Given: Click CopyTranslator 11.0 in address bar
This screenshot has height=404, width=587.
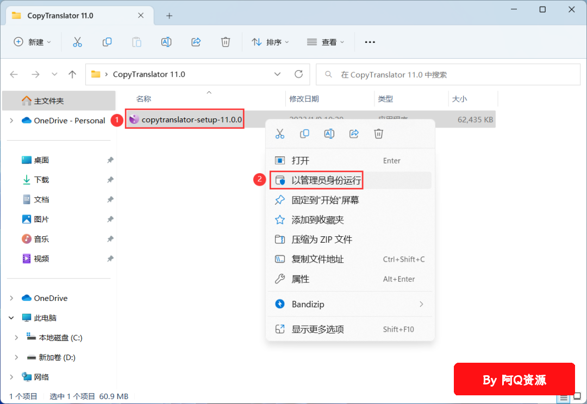Looking at the screenshot, I should pyautogui.click(x=149, y=74).
